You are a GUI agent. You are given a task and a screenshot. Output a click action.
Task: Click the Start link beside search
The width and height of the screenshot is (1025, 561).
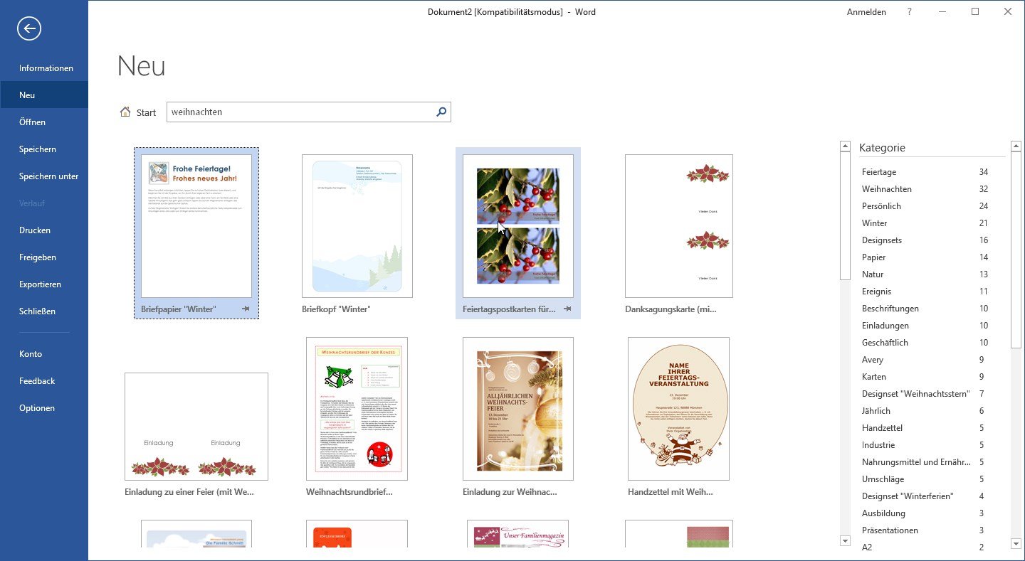click(146, 112)
